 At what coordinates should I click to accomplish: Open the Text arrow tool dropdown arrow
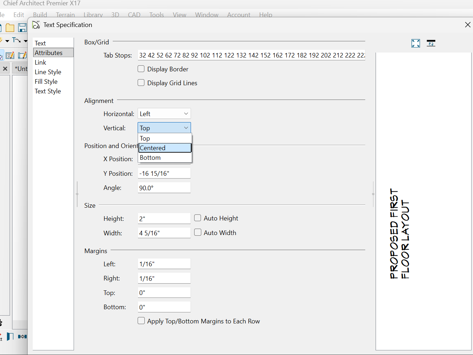tap(26, 41)
